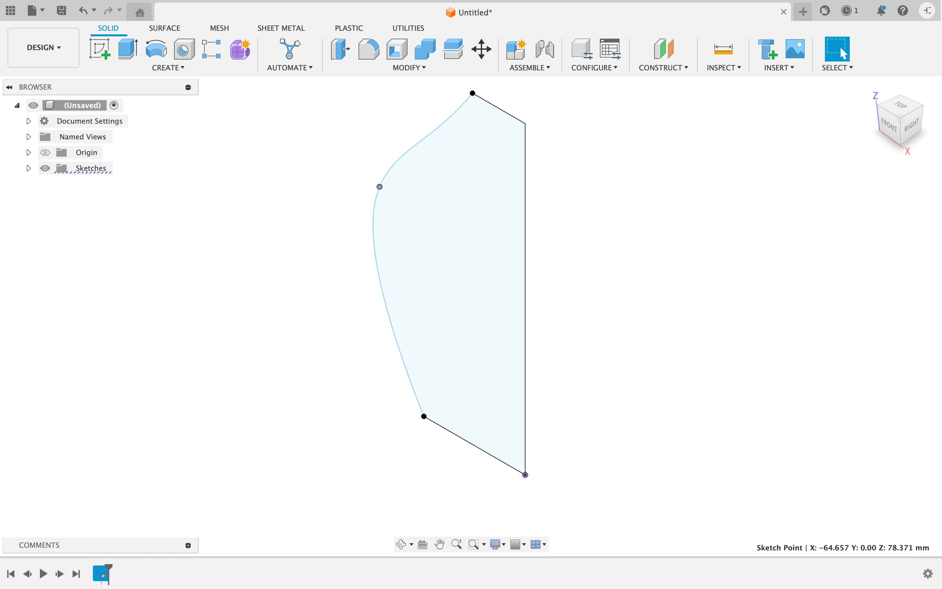This screenshot has height=589, width=942.
Task: Select the Fillet tool
Action: click(369, 49)
